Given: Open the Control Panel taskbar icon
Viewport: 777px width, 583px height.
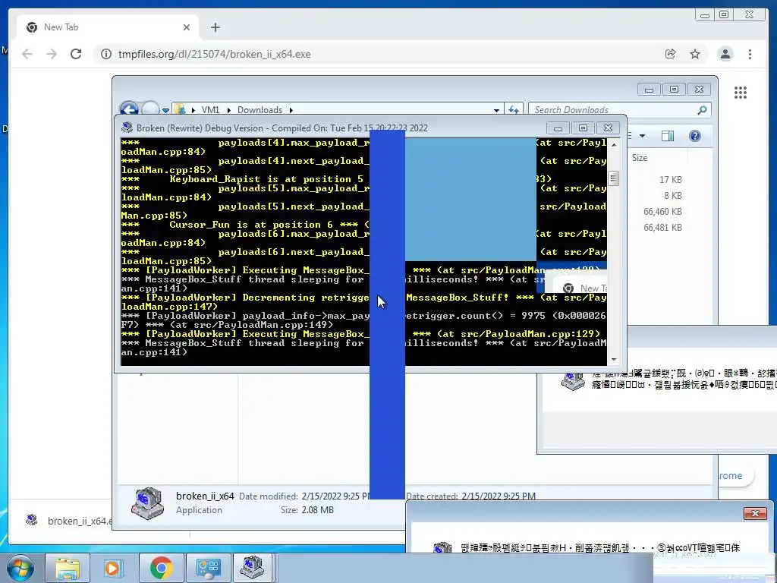Looking at the screenshot, I should click(x=208, y=568).
